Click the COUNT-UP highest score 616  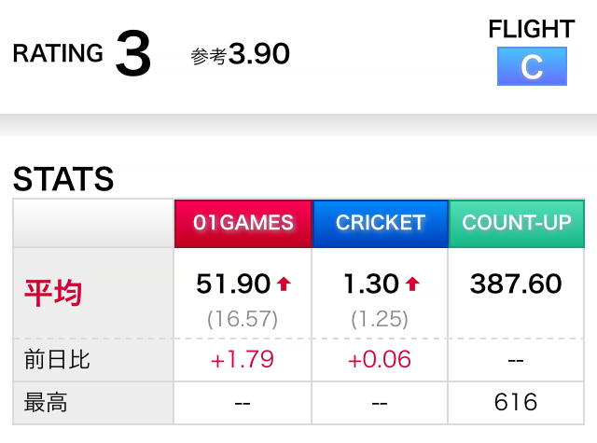tap(516, 403)
